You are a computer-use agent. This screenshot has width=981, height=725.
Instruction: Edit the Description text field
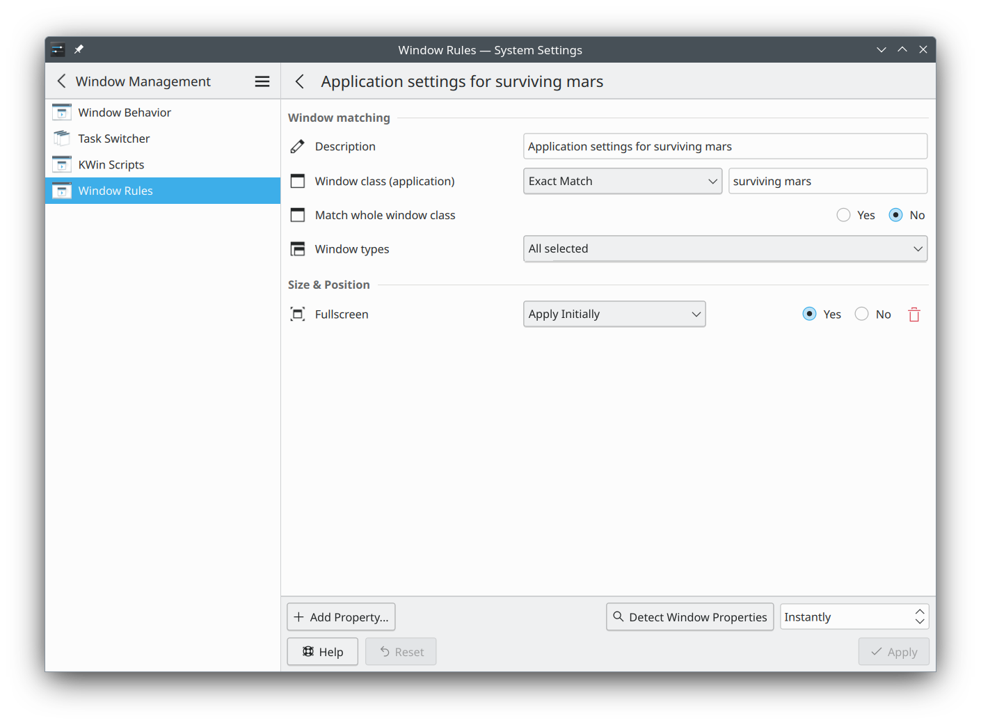725,146
